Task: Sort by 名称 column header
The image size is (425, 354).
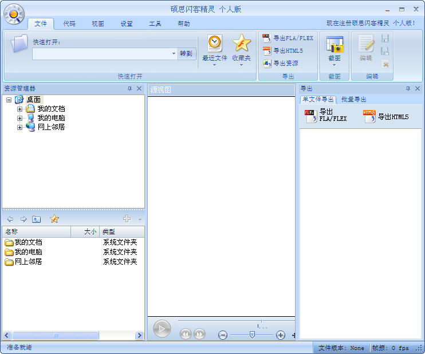Action: 36,231
